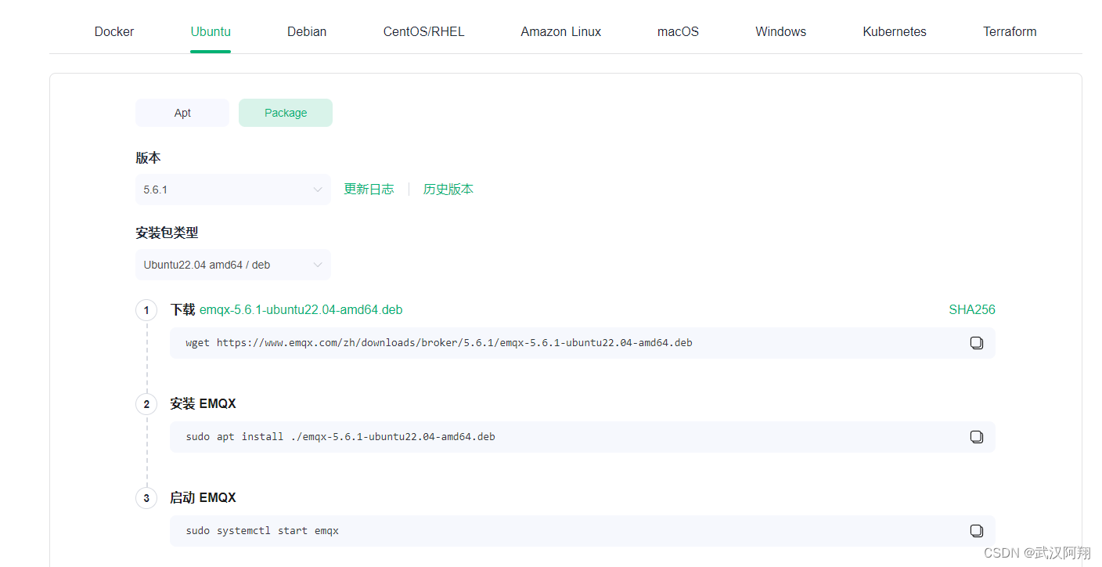Image resolution: width=1102 pixels, height=567 pixels.
Task: Choose the Package install method
Action: [x=286, y=113]
